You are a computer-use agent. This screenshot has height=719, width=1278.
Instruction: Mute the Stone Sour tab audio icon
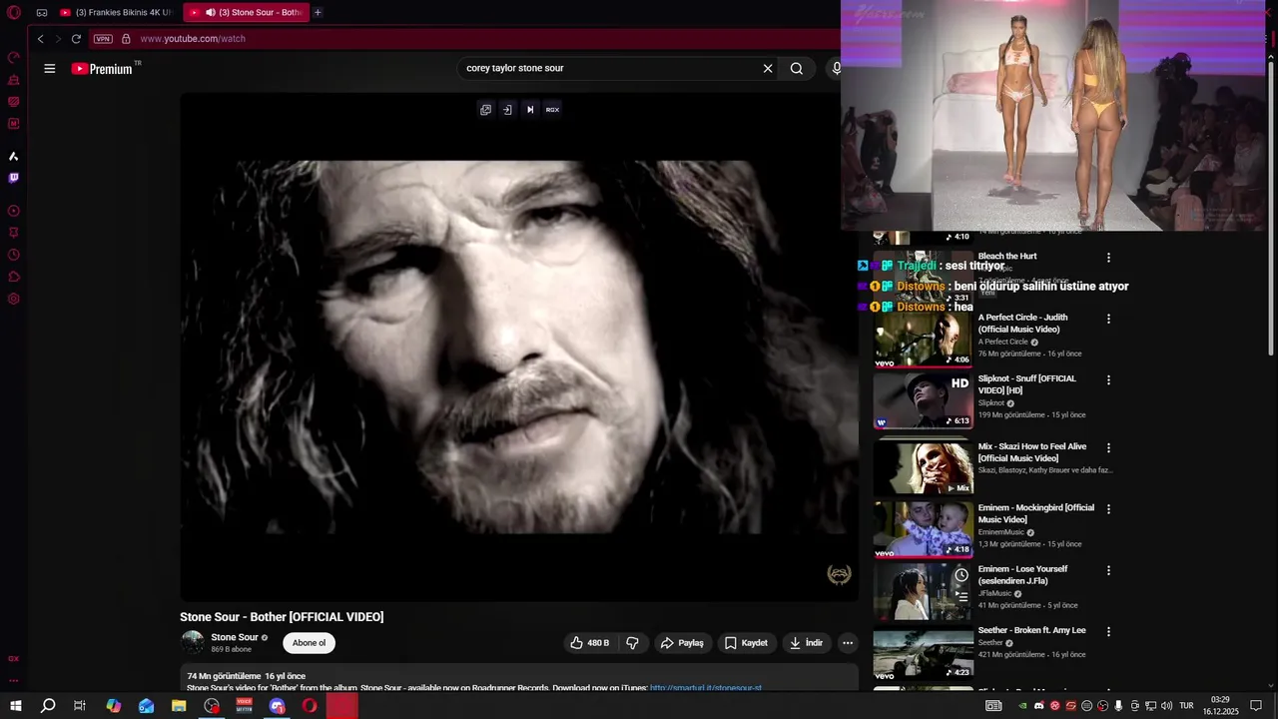pyautogui.click(x=211, y=13)
